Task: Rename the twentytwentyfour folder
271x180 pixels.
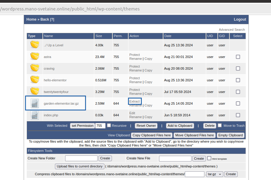Action: click(x=136, y=94)
